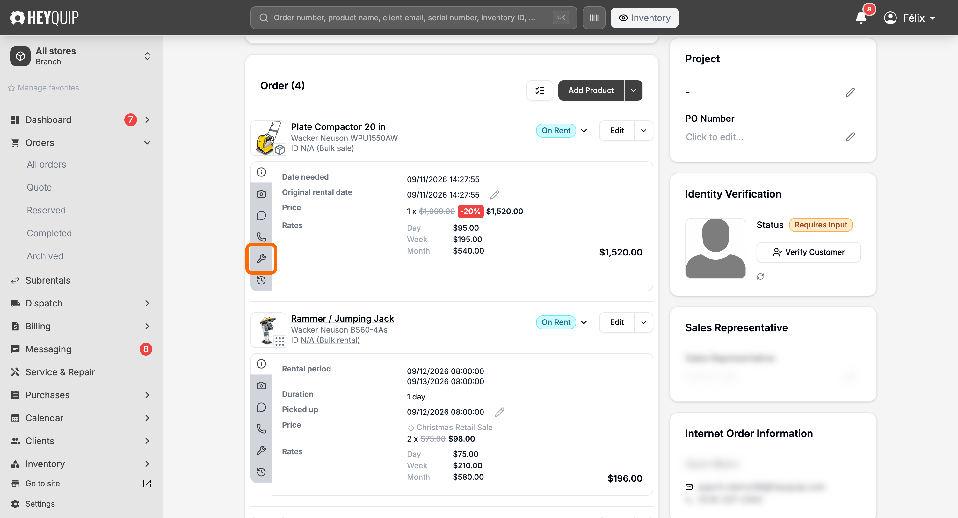Open Plate Compactor 20 in link

pyautogui.click(x=338, y=127)
